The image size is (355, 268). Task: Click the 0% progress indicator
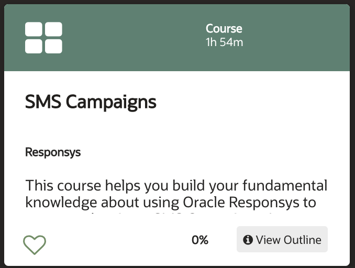point(200,240)
